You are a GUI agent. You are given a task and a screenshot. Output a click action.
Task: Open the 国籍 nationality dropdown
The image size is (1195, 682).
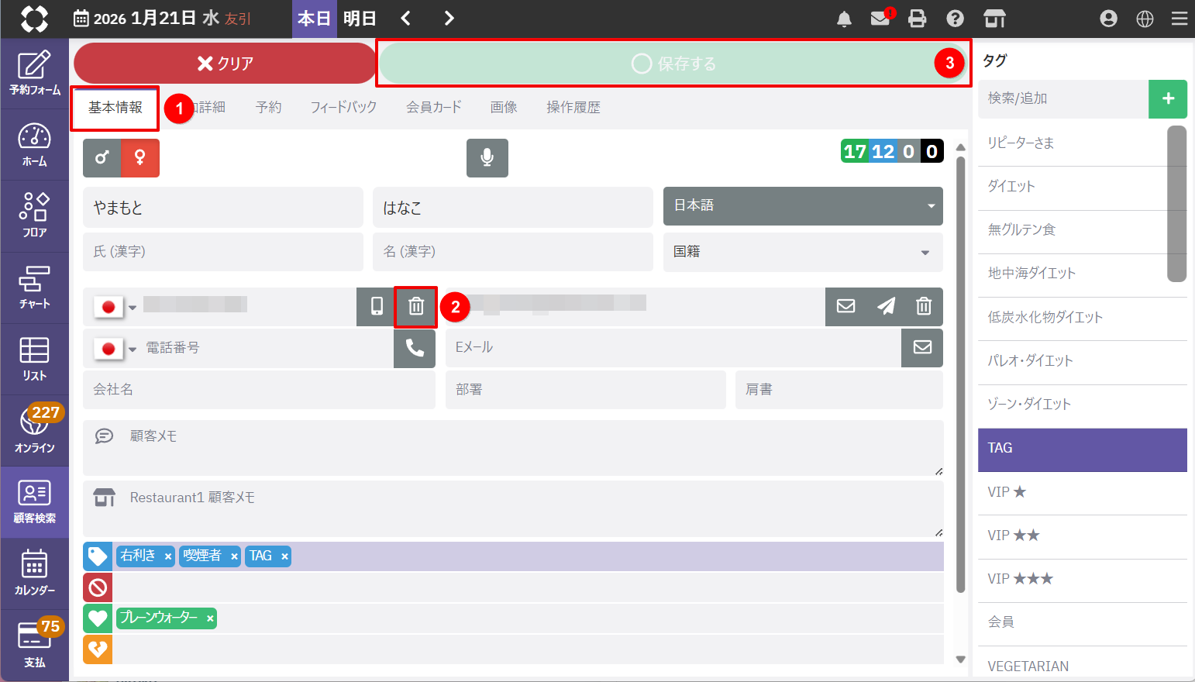pyautogui.click(x=803, y=252)
